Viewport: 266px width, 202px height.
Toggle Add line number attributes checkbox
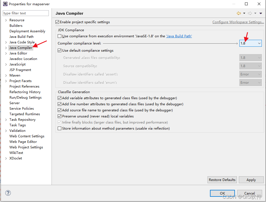pyautogui.click(x=59, y=104)
